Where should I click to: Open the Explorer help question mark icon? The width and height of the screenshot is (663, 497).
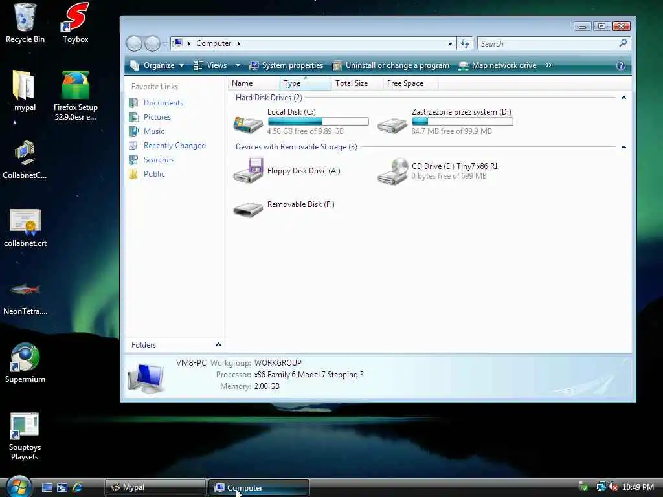pos(621,65)
